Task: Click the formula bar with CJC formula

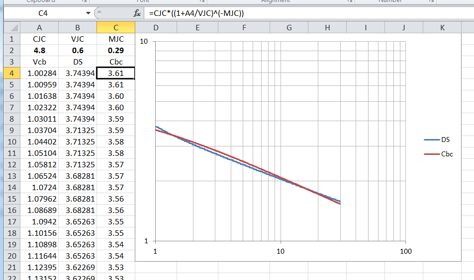Action: tap(308, 13)
